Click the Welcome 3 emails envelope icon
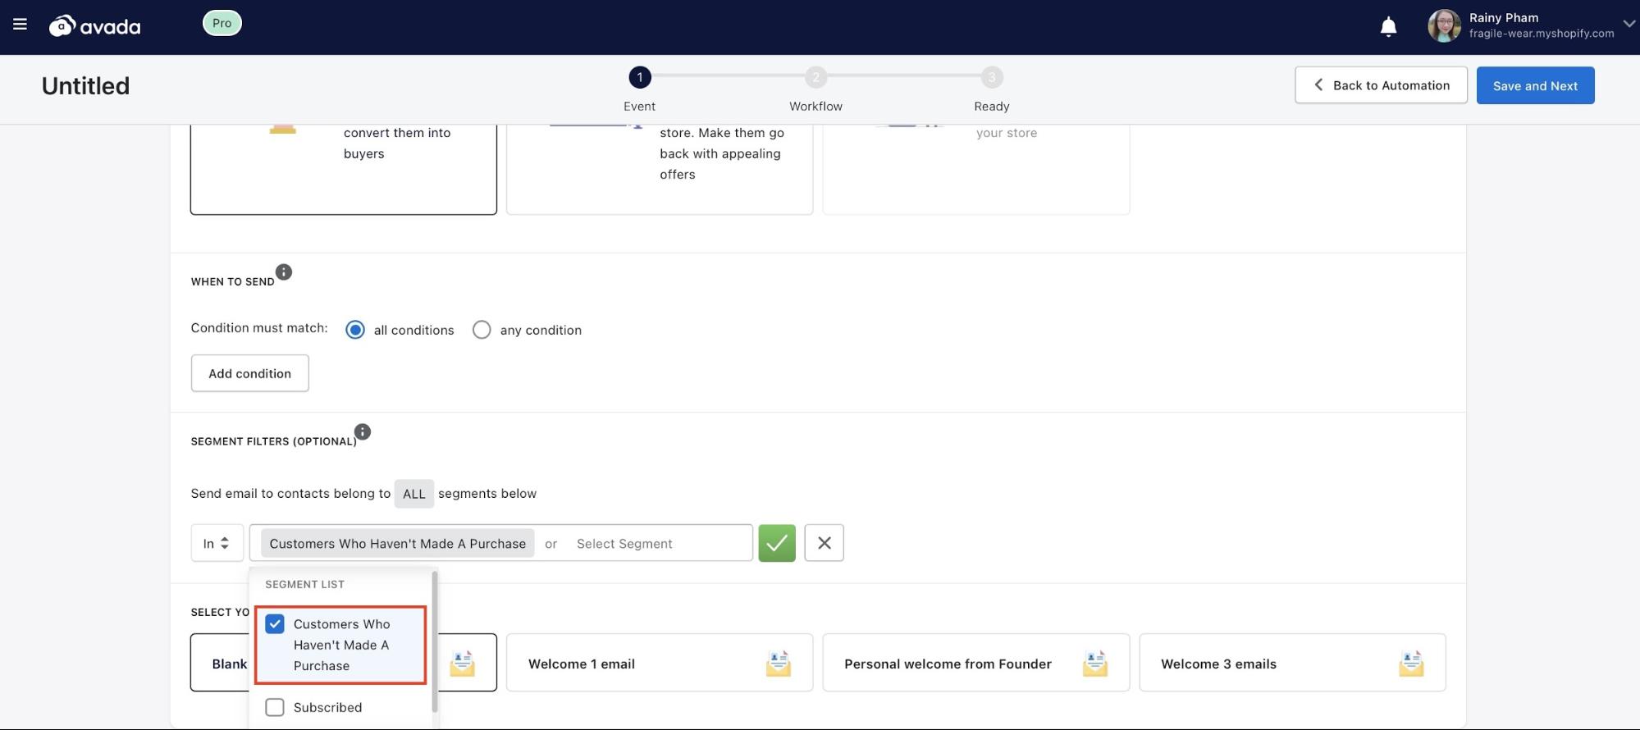 point(1411,663)
